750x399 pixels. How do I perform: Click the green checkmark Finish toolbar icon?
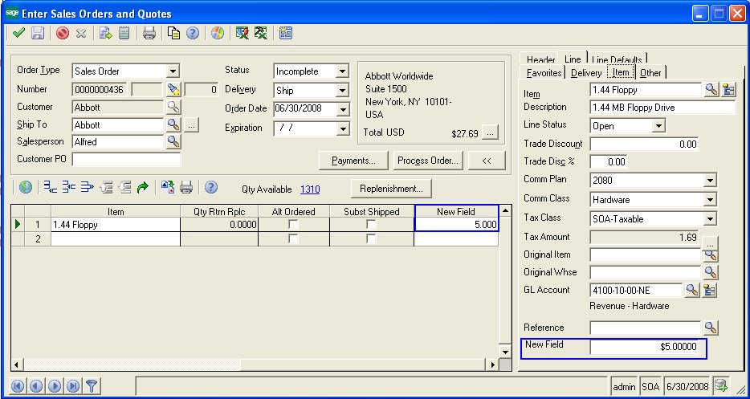point(18,33)
